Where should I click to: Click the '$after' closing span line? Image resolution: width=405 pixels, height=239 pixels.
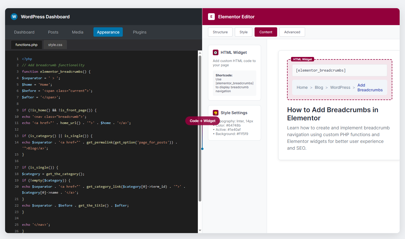41,97
